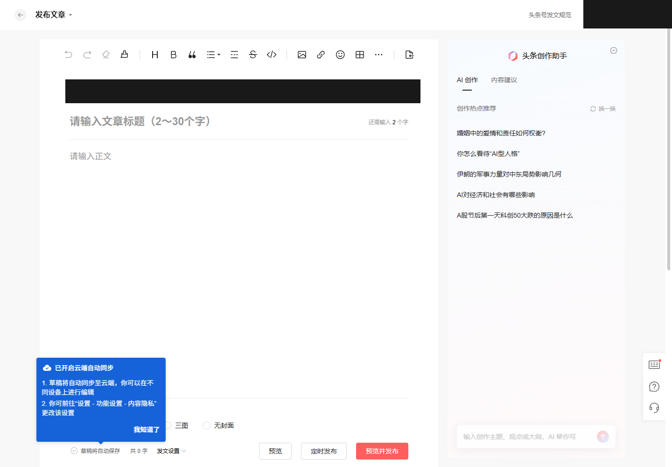The image size is (672, 467).
Task: Click the import document icon
Action: point(409,55)
